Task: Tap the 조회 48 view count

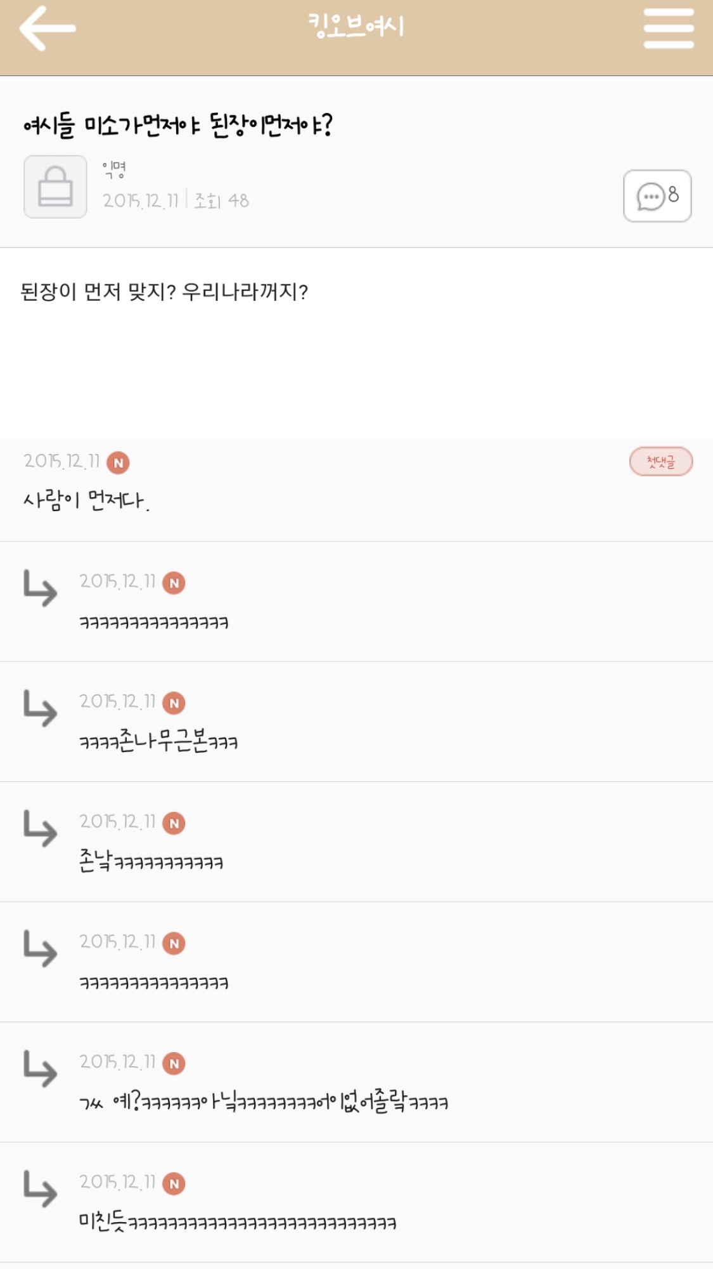Action: point(221,201)
